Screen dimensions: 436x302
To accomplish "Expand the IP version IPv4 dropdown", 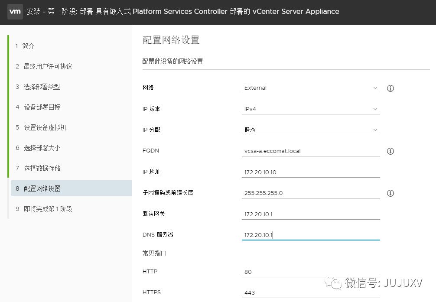I will [x=311, y=109].
